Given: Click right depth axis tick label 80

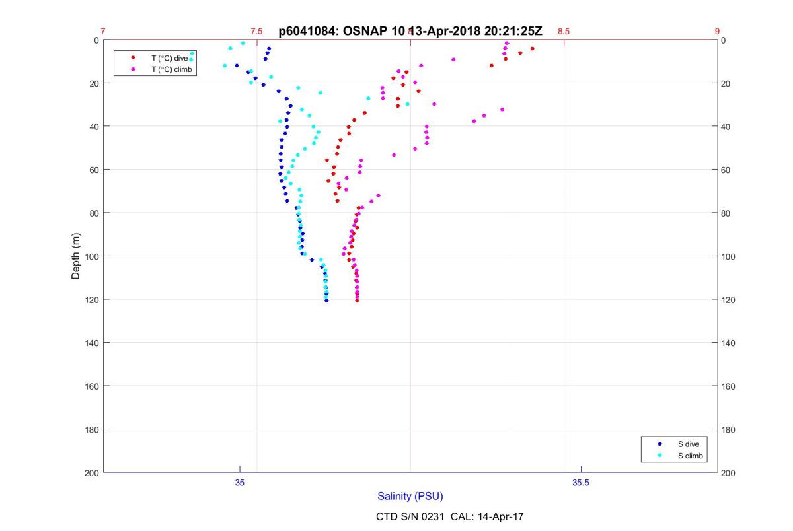Looking at the screenshot, I should pyautogui.click(x=726, y=213).
